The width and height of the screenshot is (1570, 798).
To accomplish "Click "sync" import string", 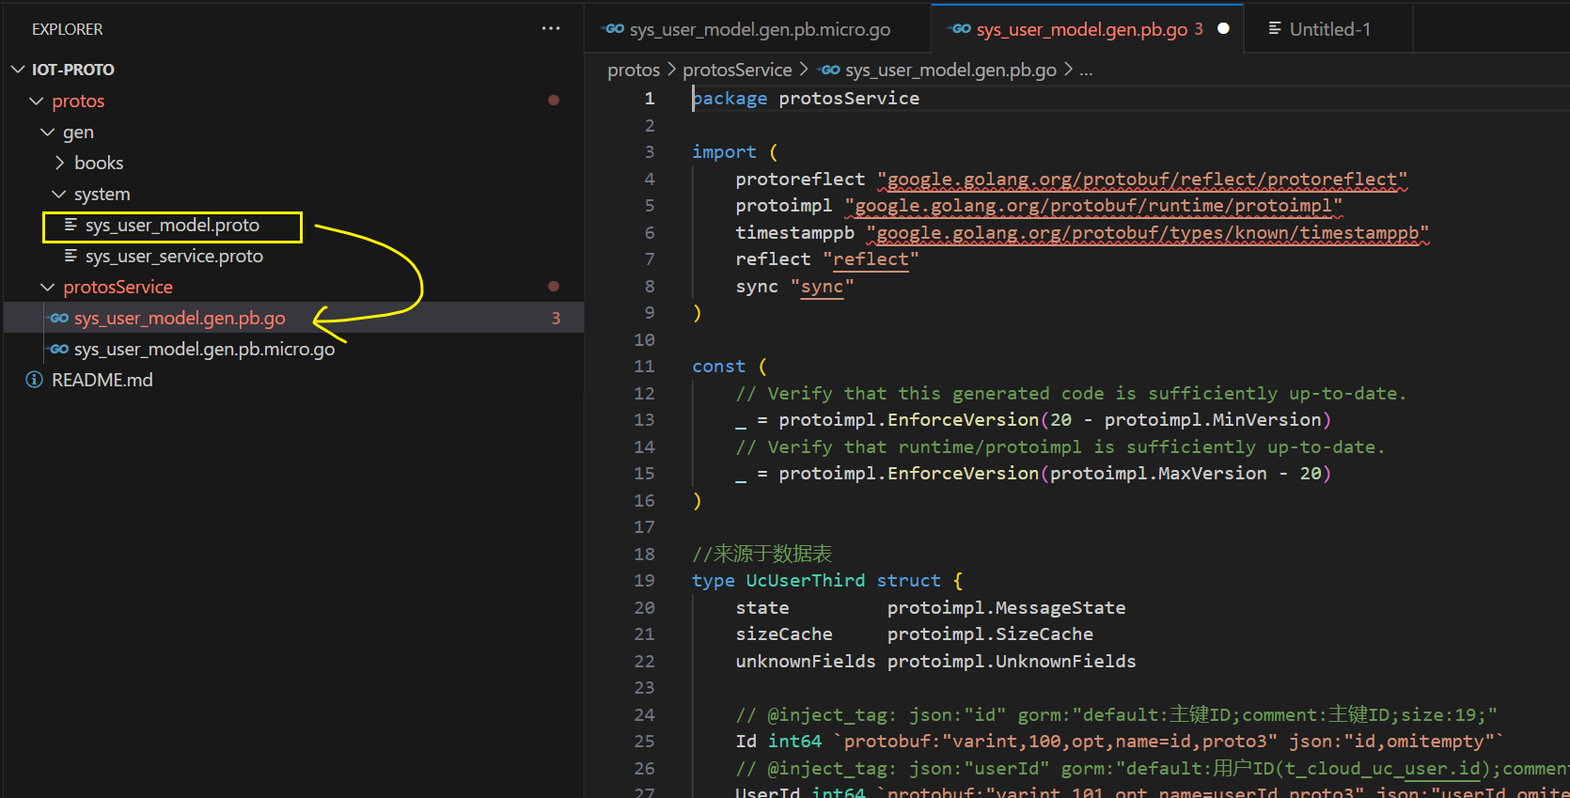I will coord(822,286).
